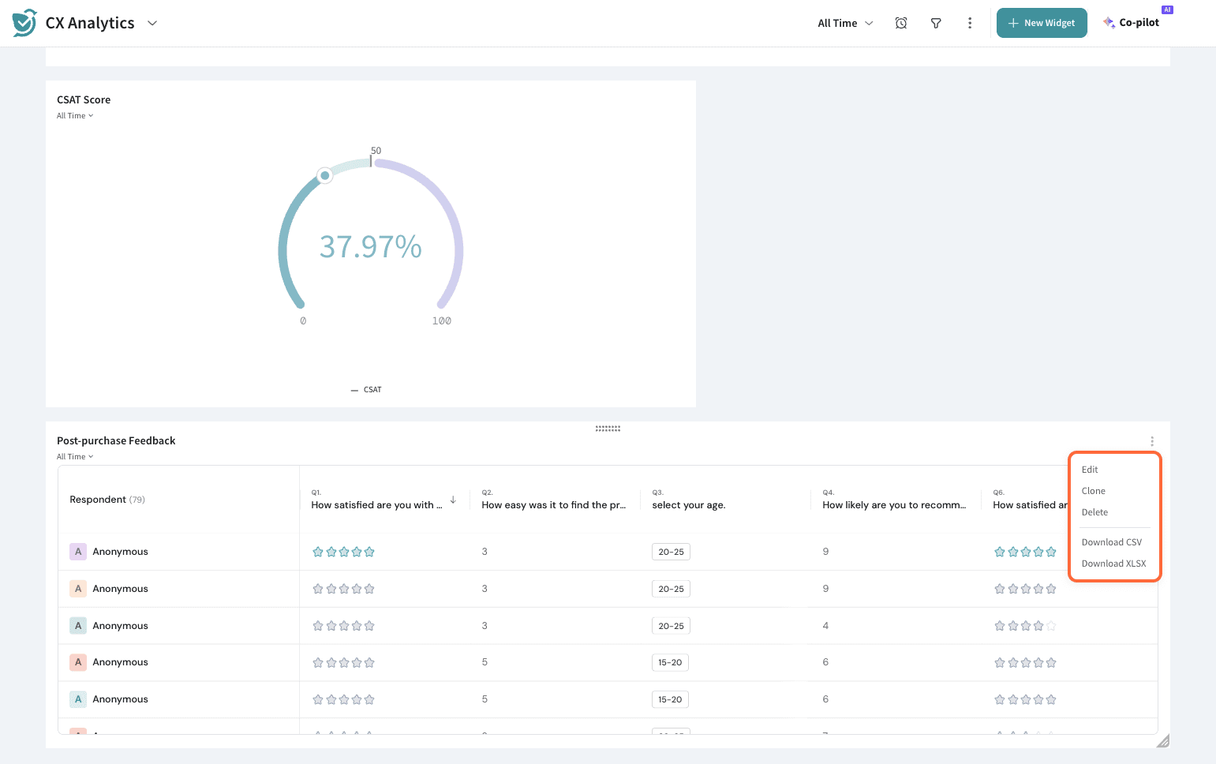Select Download CSV menu option
The height and width of the screenshot is (764, 1216).
pos(1111,542)
